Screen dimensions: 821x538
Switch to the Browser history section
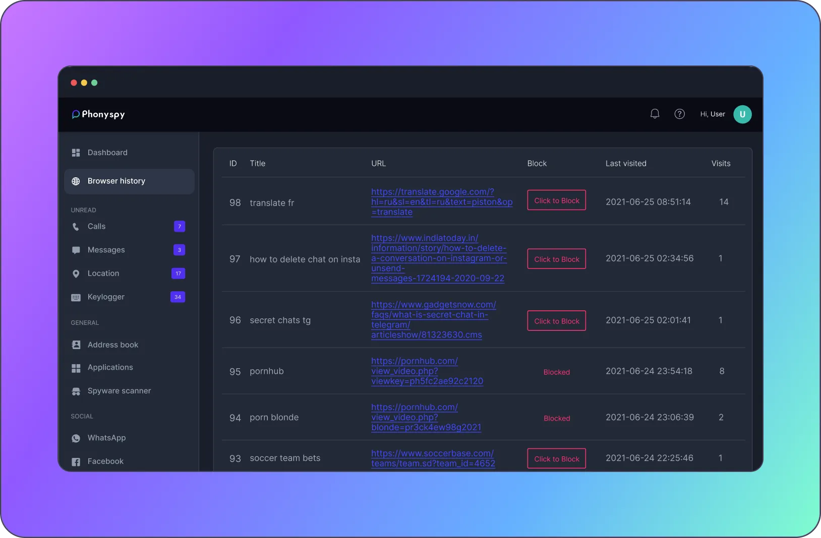(x=115, y=181)
